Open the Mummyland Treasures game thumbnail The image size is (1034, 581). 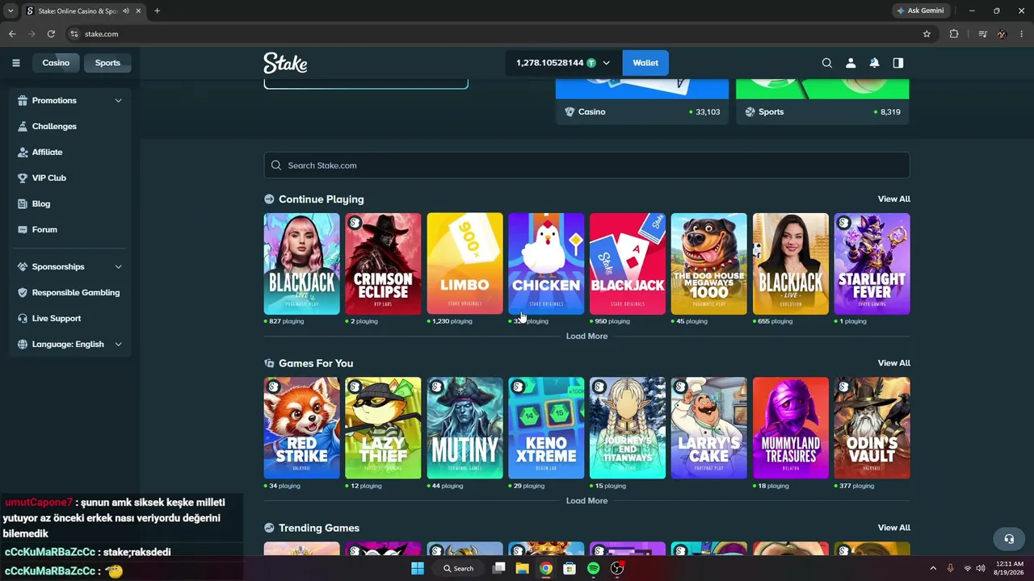pos(790,428)
